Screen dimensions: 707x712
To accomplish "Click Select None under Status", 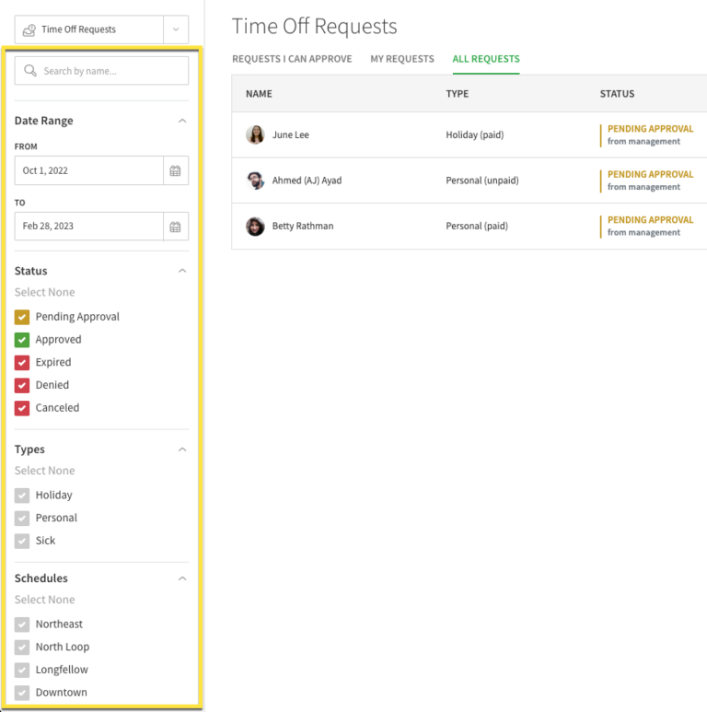I will click(x=44, y=292).
